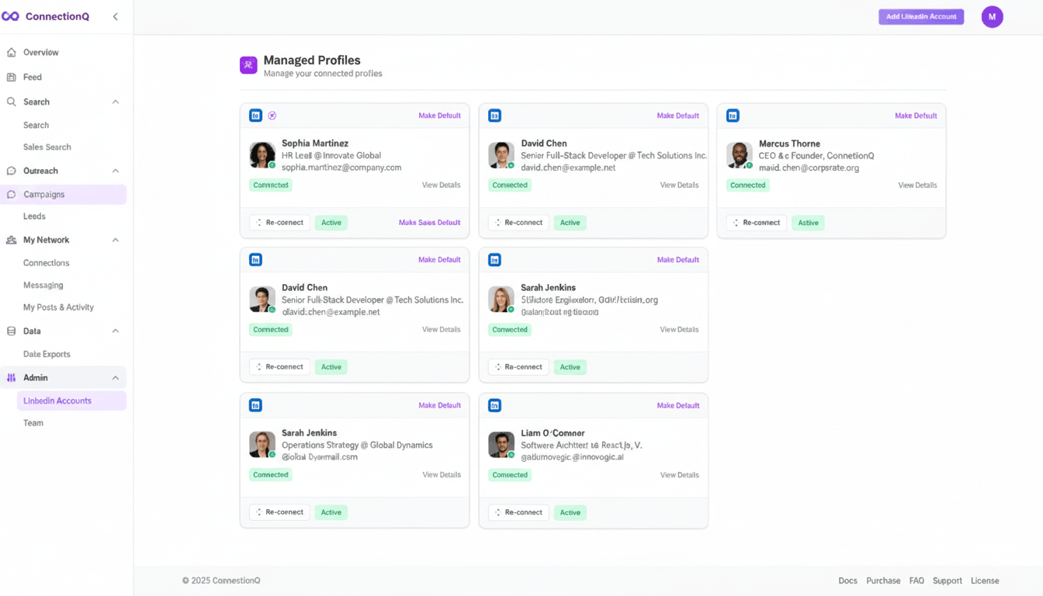Toggle Active status on Liam O'Connor's card

[x=570, y=512]
